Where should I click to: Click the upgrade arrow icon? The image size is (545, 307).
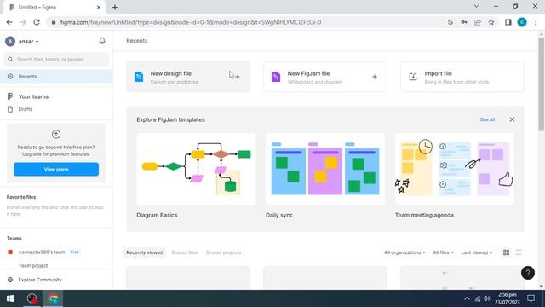56,135
